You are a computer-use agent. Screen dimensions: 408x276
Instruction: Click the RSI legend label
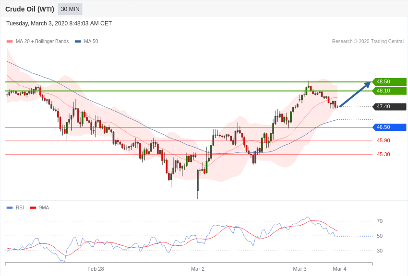pos(20,207)
